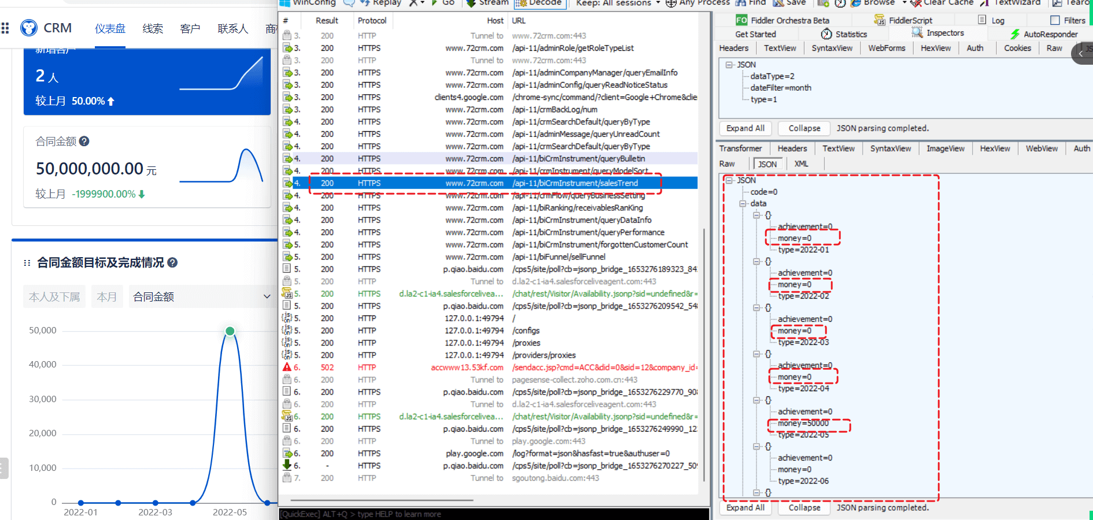Click Expand All in the request JSON panel
The width and height of the screenshot is (1093, 520).
(745, 128)
